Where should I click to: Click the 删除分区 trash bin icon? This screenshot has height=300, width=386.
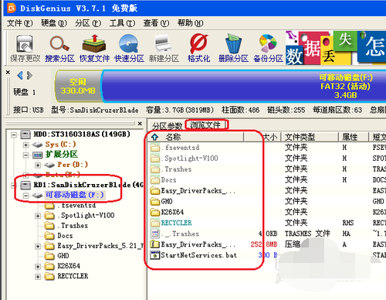click(x=233, y=49)
